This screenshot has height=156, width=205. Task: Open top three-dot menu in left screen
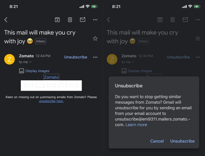point(95,20)
